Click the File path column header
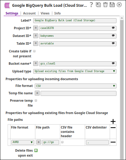Viewport: 126px width, 160px height. (x=43, y=127)
